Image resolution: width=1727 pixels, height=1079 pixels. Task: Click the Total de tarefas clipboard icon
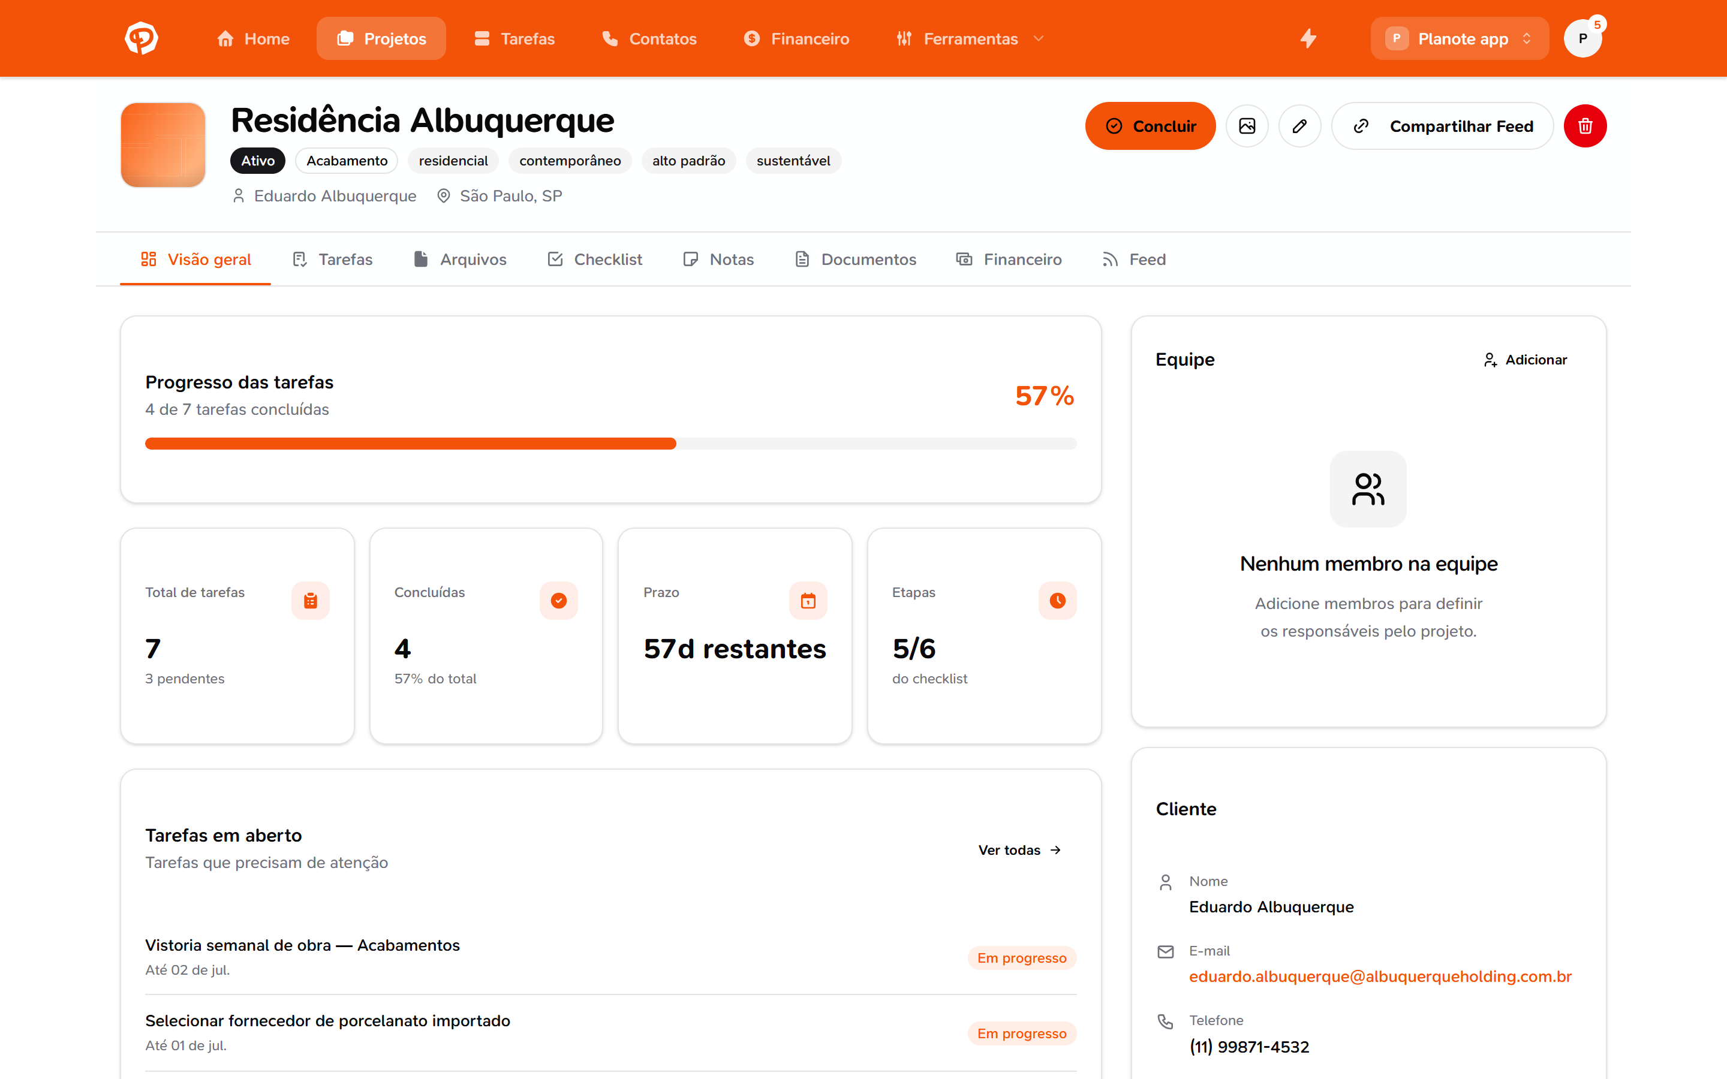pos(311,601)
